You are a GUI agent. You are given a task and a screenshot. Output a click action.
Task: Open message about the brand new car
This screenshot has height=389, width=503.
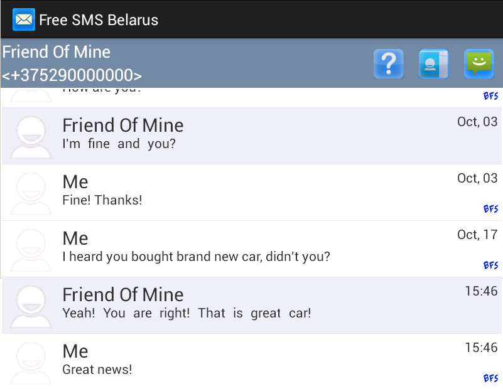251,249
